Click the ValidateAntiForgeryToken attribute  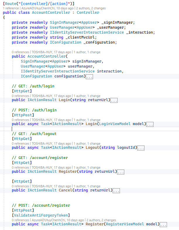tap(41, 215)
